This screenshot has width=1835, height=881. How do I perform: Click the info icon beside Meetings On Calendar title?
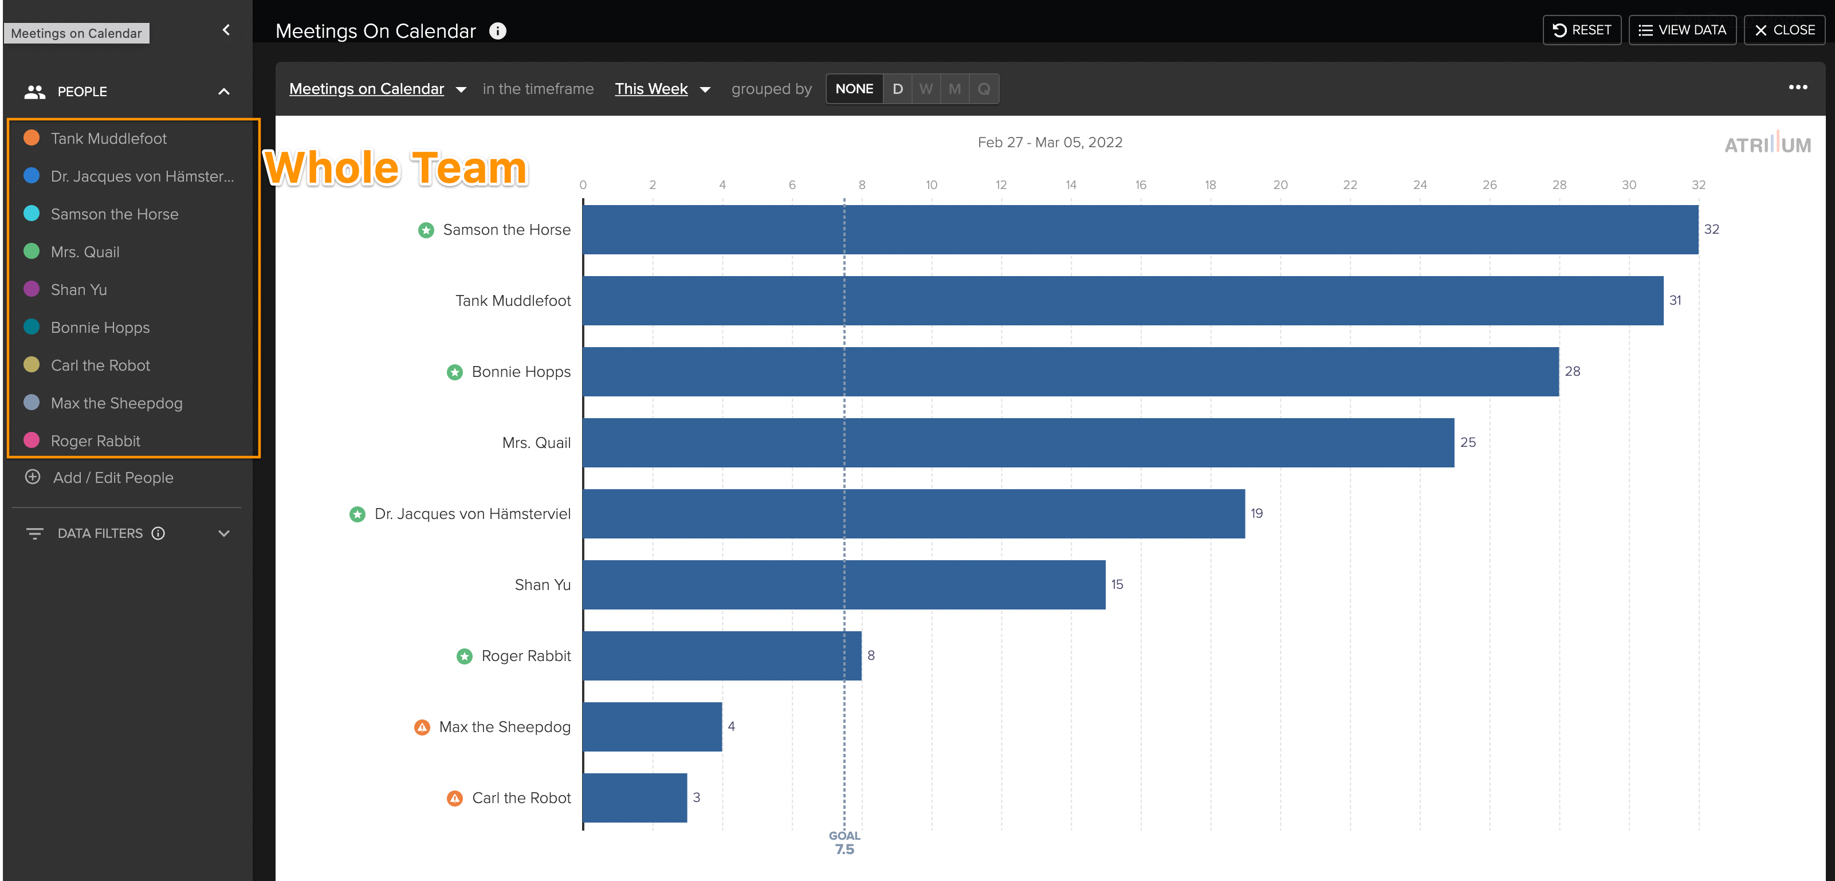point(497,30)
